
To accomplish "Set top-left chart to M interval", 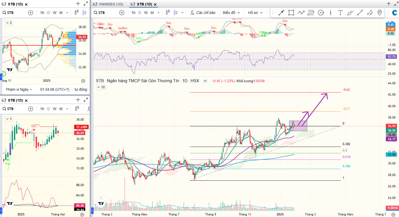I will [61, 13].
